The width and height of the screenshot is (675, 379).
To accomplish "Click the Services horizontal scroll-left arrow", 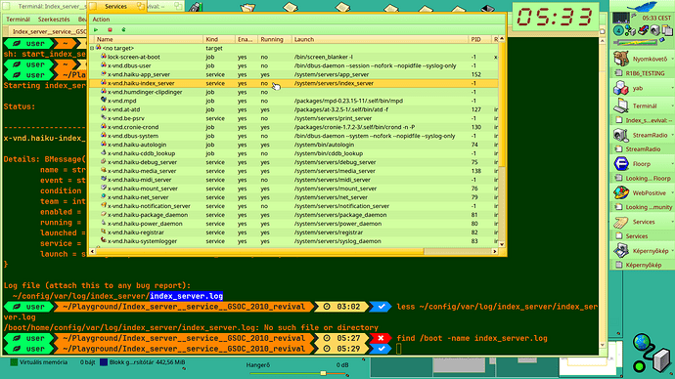I will [92, 251].
